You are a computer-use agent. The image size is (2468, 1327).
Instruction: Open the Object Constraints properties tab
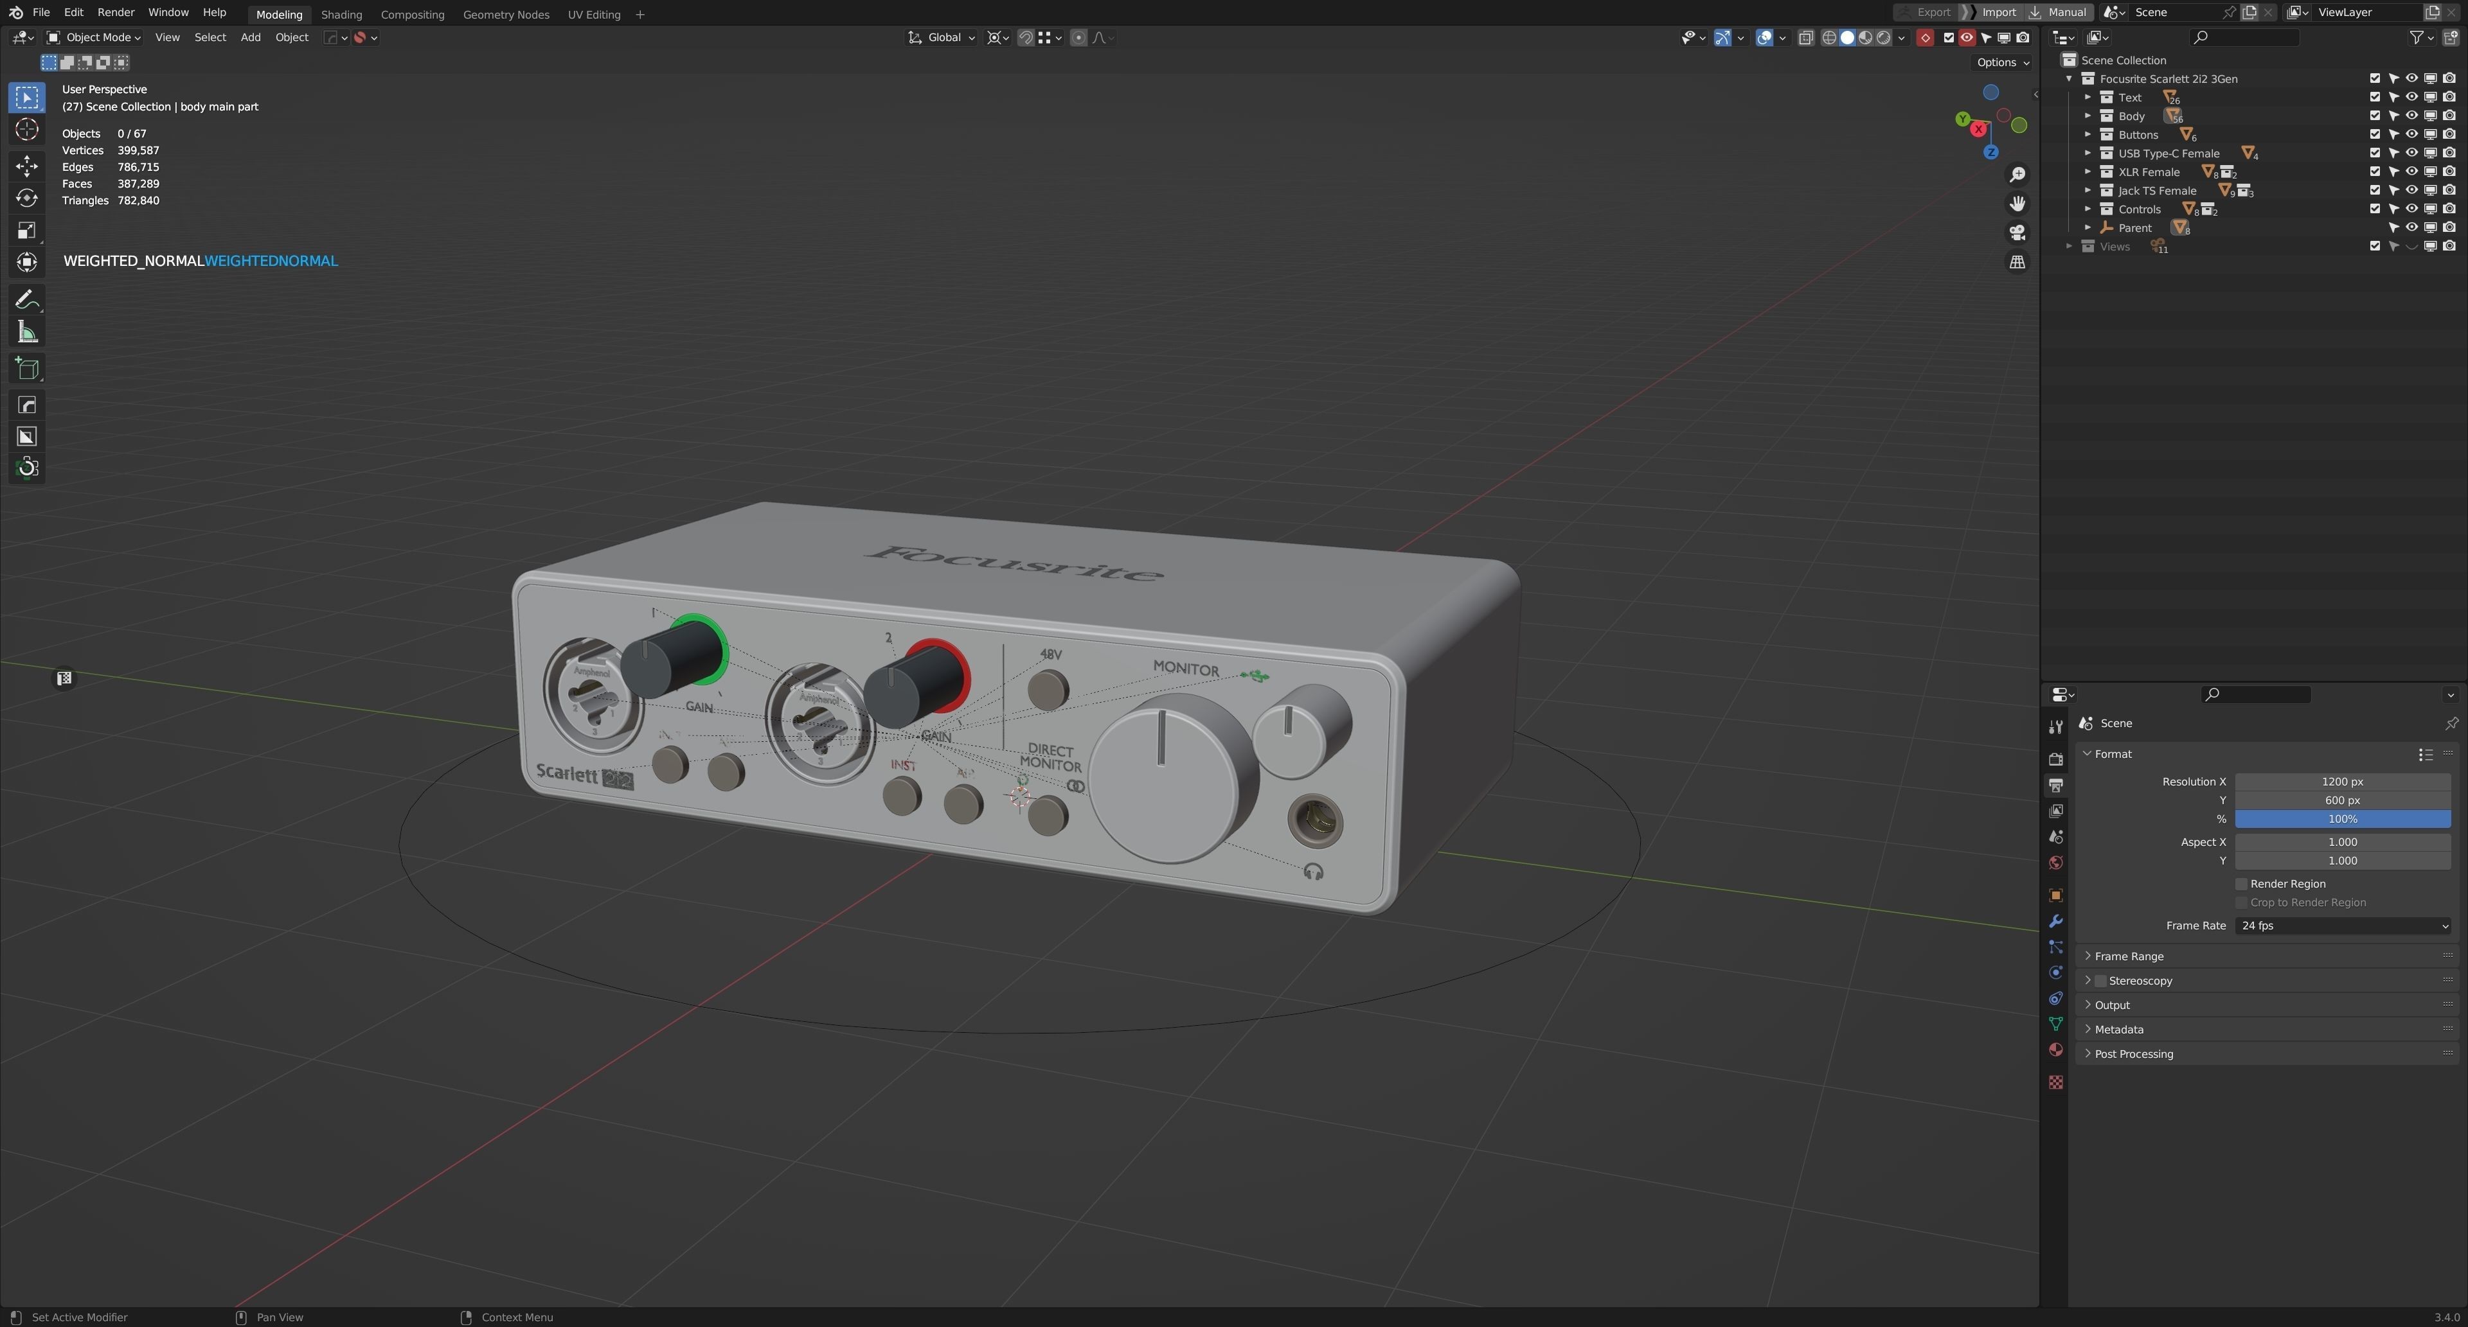coord(2055,999)
